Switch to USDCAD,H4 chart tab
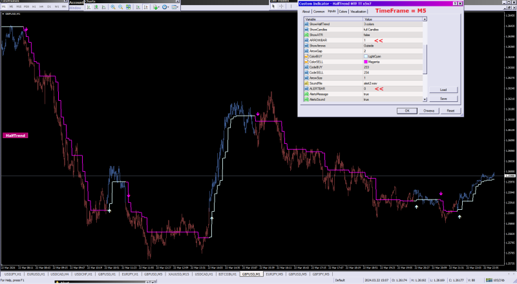 pyautogui.click(x=59, y=274)
